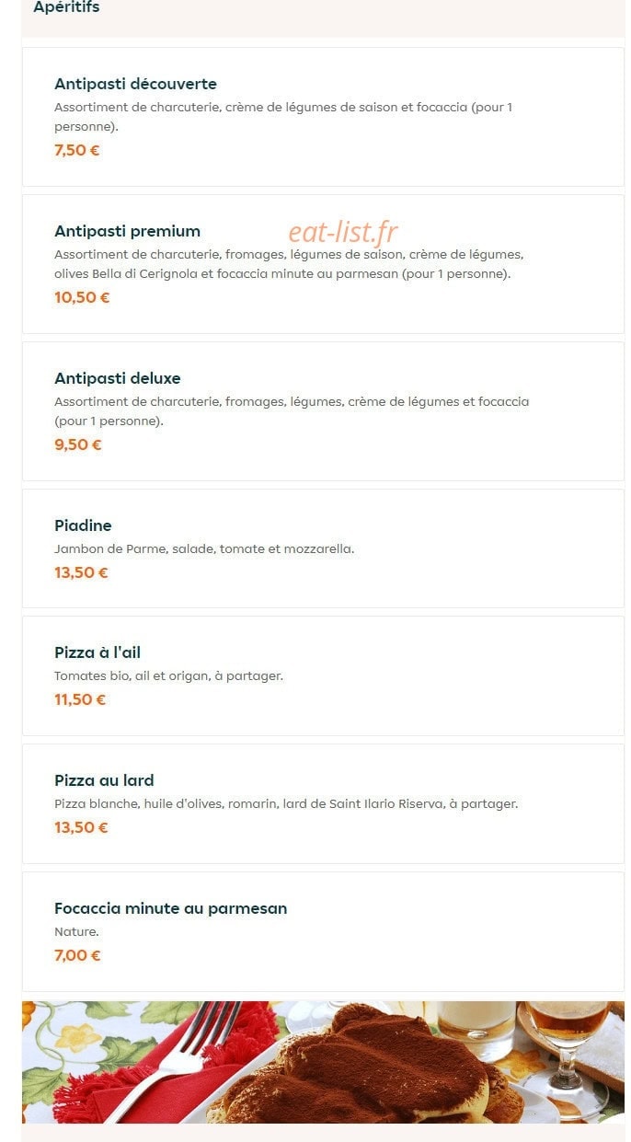
Task: Click the 7,00 € price
Action: point(77,955)
